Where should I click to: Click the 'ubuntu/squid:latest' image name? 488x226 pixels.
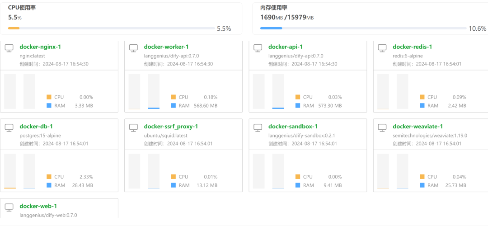coord(165,136)
